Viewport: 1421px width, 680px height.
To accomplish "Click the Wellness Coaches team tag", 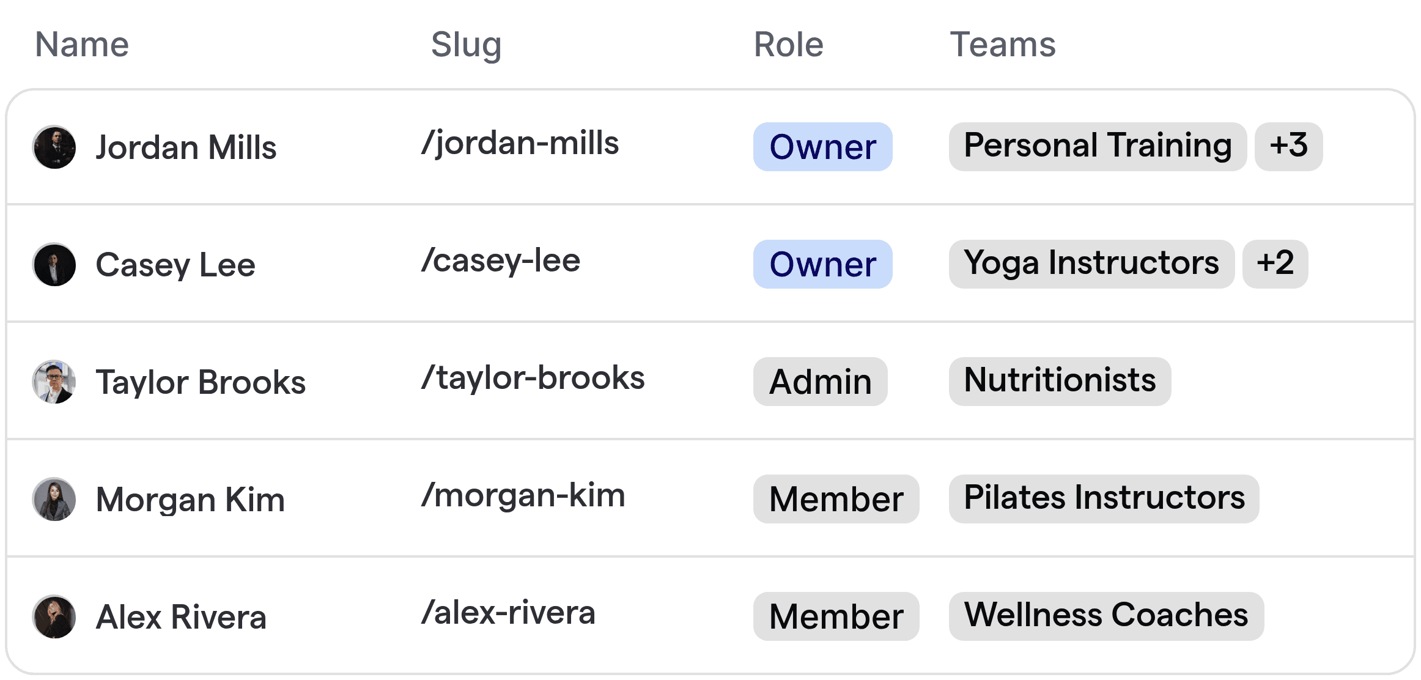I will coord(1105,616).
